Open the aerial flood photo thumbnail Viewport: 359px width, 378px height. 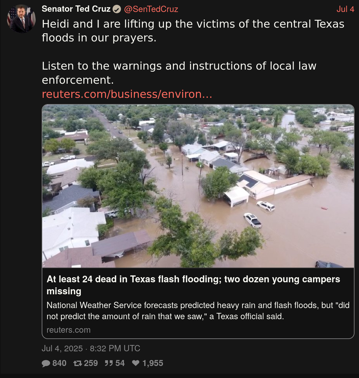click(x=198, y=186)
